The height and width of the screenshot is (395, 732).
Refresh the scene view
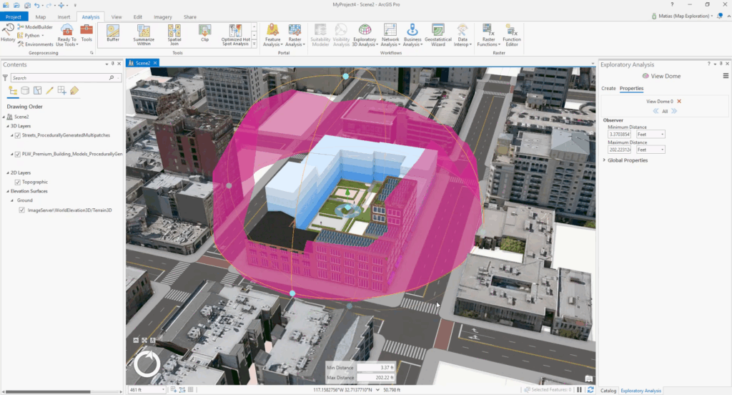click(590, 389)
